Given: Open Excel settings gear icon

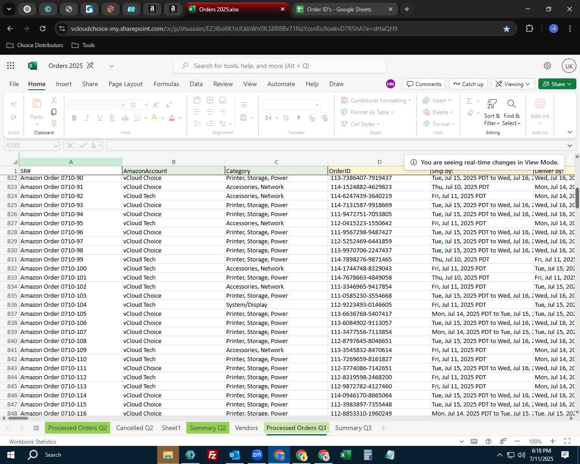Looking at the screenshot, I should [547, 66].
